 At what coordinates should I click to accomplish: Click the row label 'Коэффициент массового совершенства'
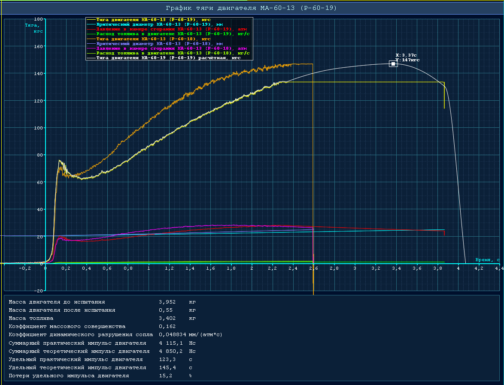[x=67, y=327]
